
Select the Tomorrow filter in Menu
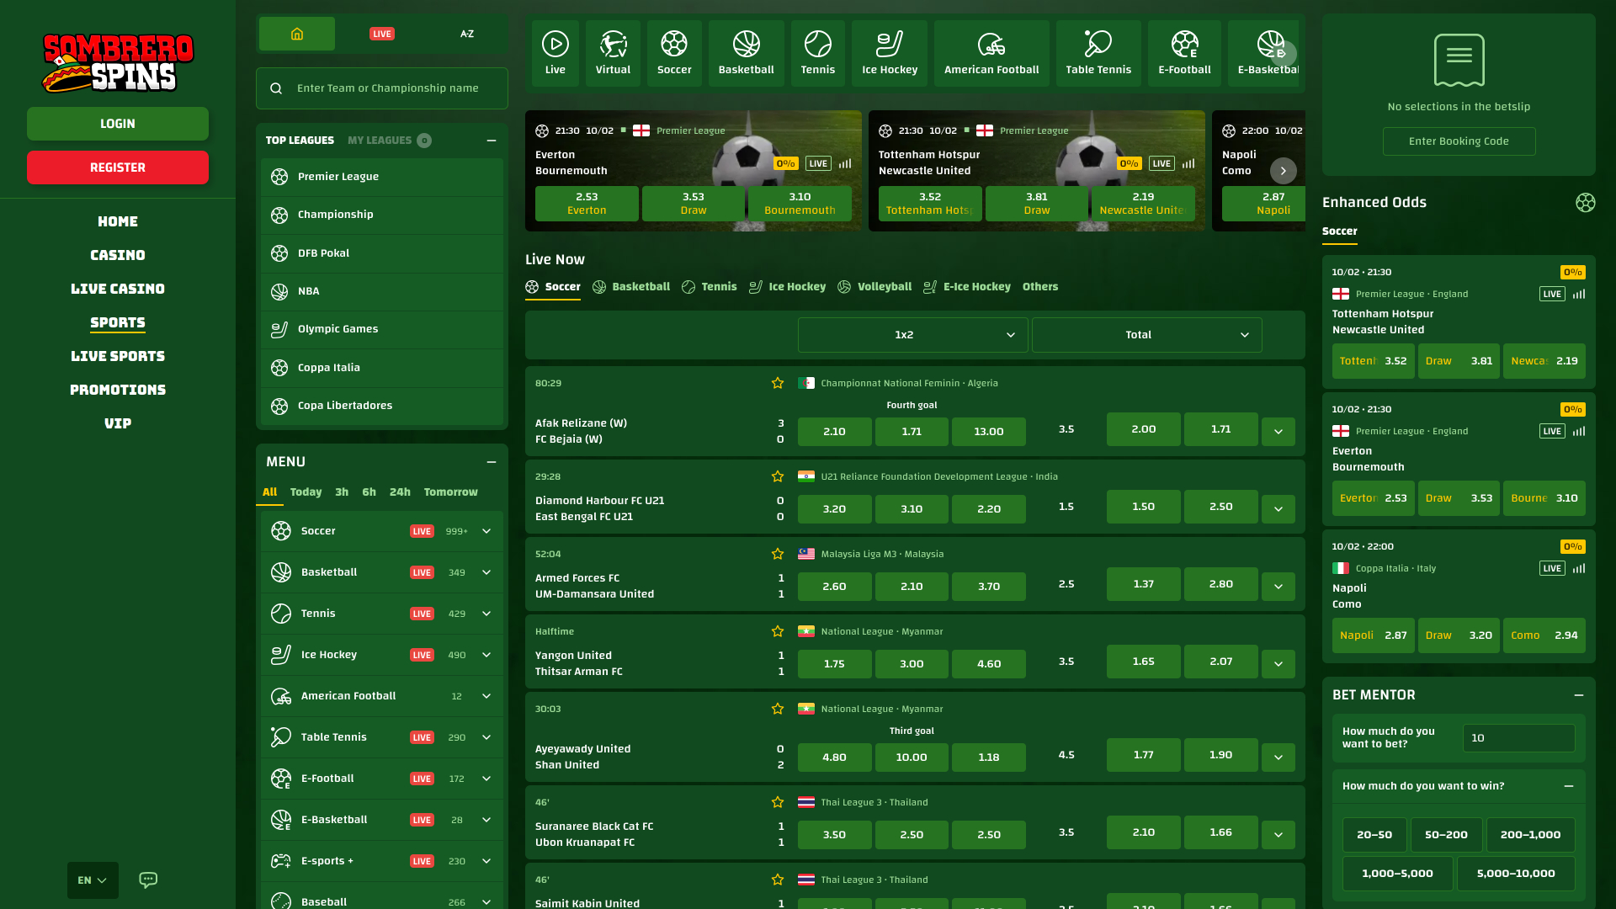tap(450, 492)
